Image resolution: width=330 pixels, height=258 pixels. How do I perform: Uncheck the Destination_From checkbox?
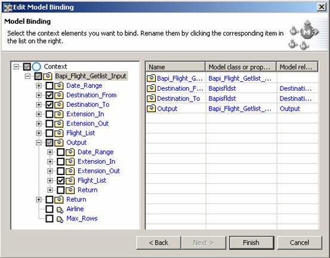(50, 95)
